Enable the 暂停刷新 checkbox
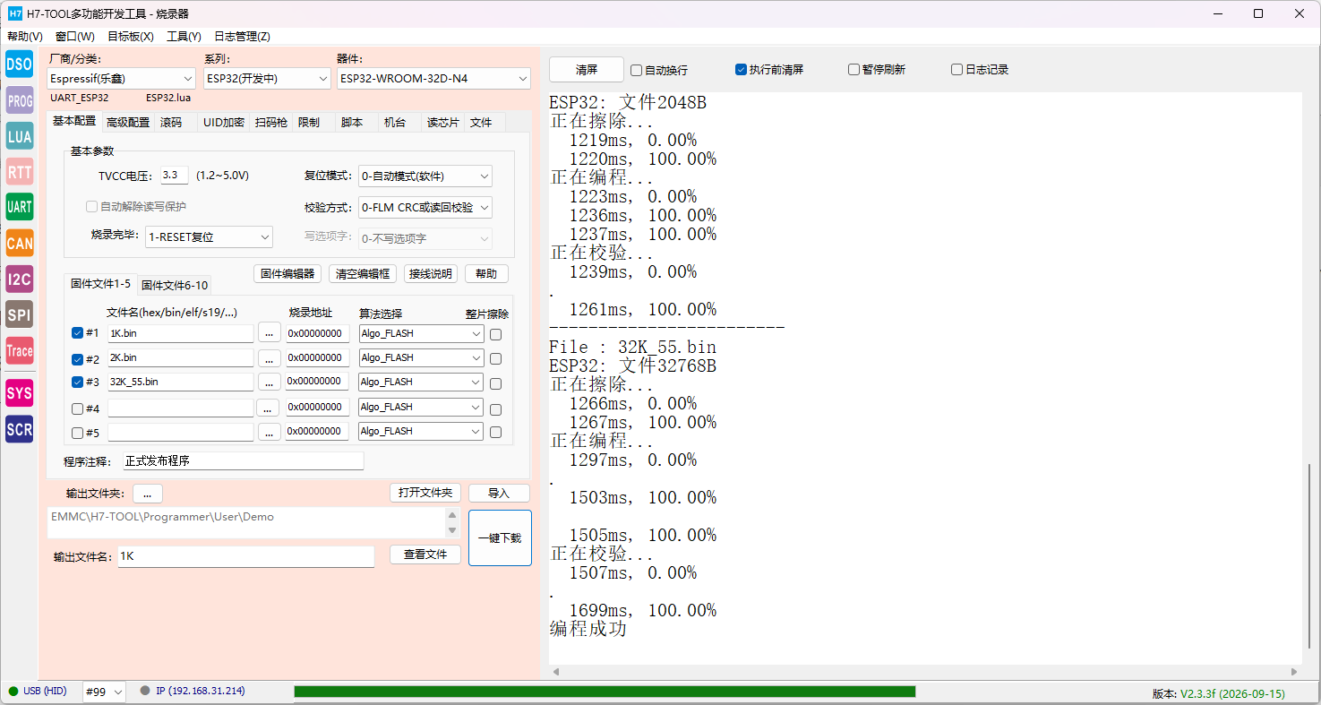The height and width of the screenshot is (705, 1321). 877,70
